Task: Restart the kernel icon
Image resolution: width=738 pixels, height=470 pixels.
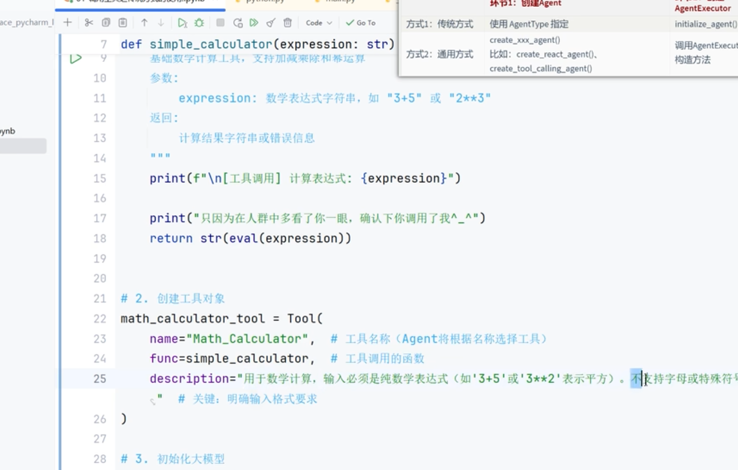Action: (238, 22)
